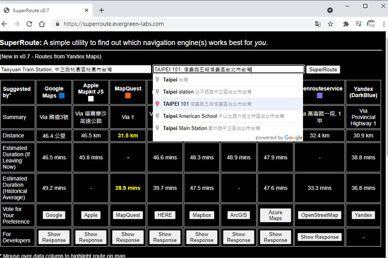Vote for MapQuest
This screenshot has width=388, height=258.
128,215
